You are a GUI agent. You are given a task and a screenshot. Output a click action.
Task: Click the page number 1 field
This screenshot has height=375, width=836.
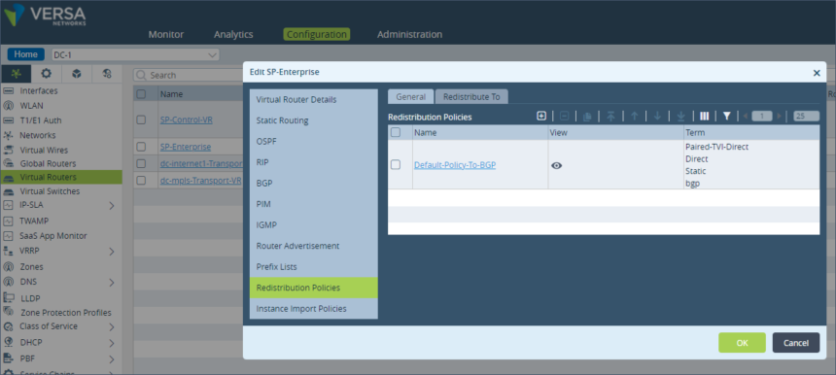pos(762,117)
